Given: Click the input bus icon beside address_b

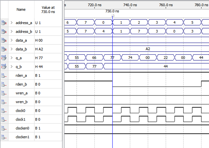Looking at the screenshot, I should point(4,31).
